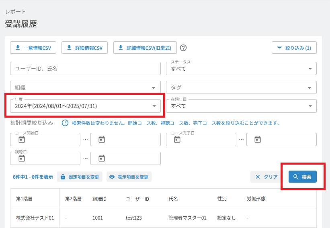This screenshot has height=228, width=330.
Task: Click the 第1階層 column header
Action: 24,199
